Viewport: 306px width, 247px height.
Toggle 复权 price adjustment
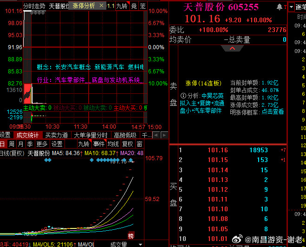(127, 144)
